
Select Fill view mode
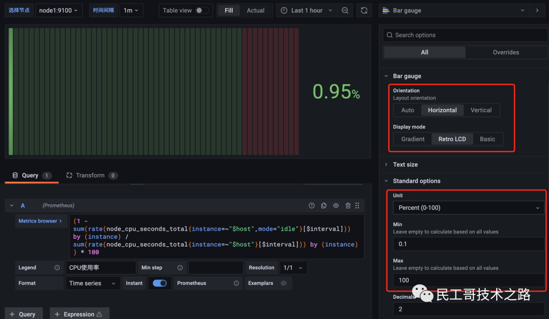[x=229, y=11]
